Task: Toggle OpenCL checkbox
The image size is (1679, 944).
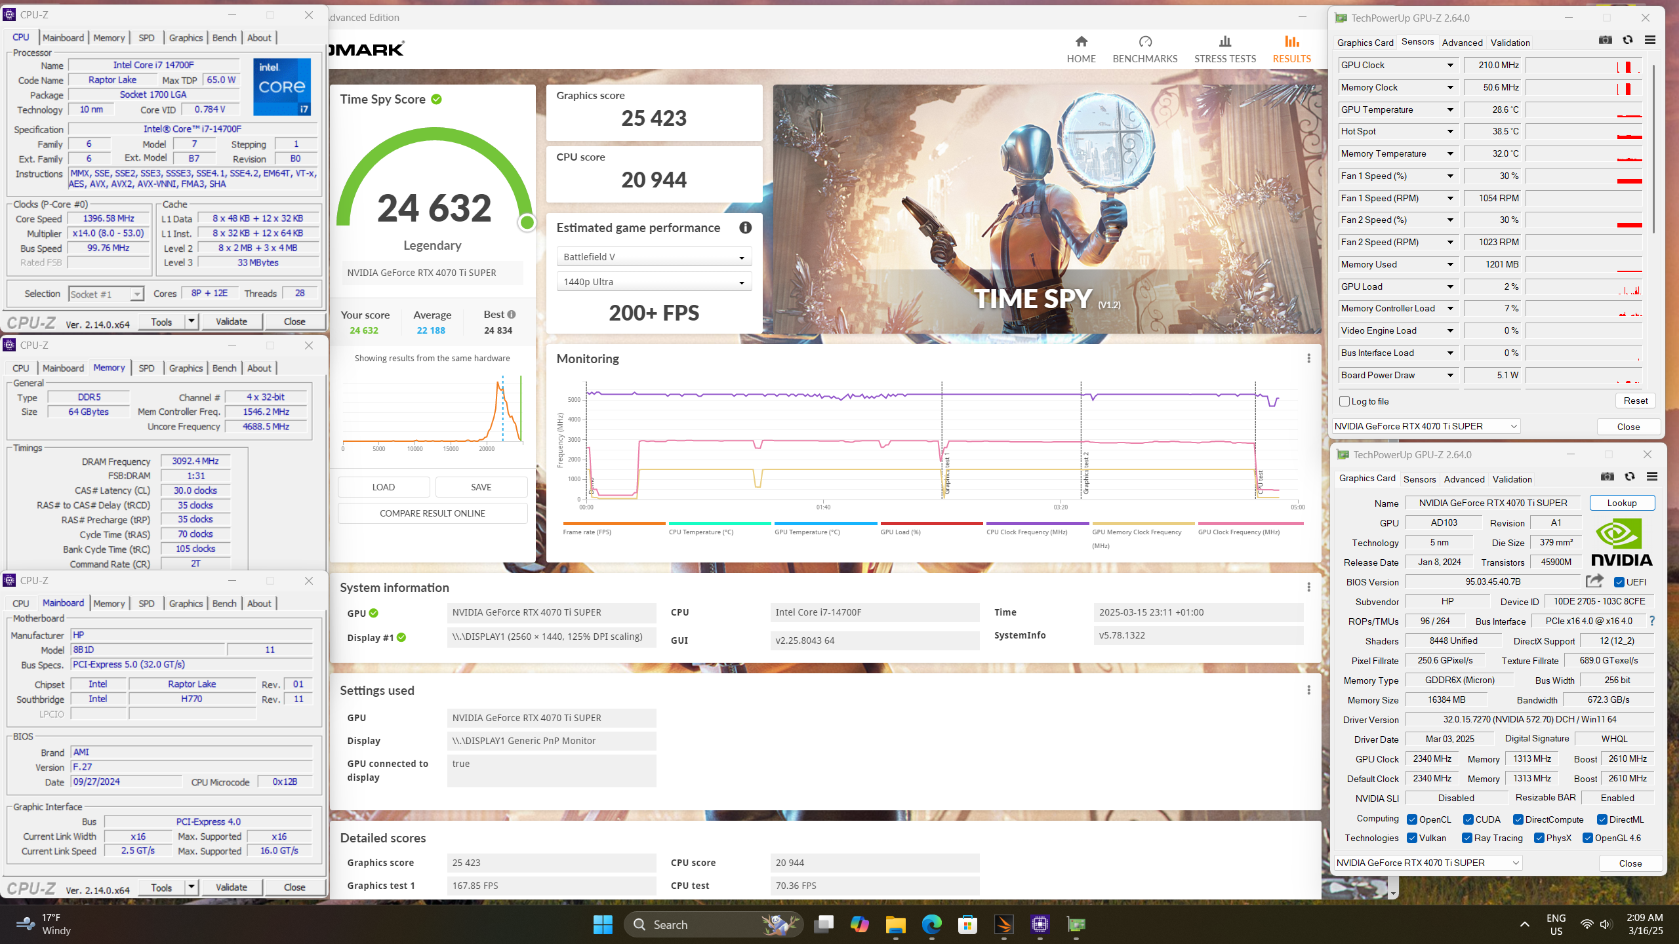Action: click(x=1412, y=819)
